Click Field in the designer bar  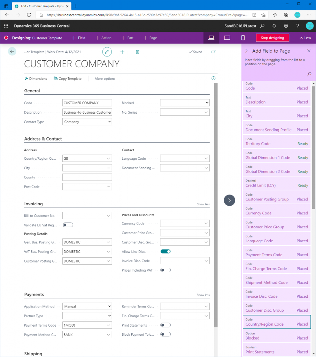pos(78,38)
